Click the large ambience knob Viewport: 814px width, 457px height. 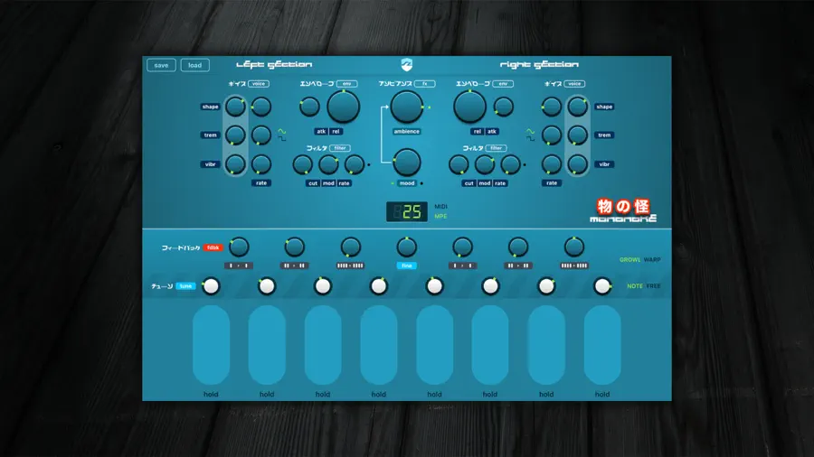pyautogui.click(x=406, y=107)
